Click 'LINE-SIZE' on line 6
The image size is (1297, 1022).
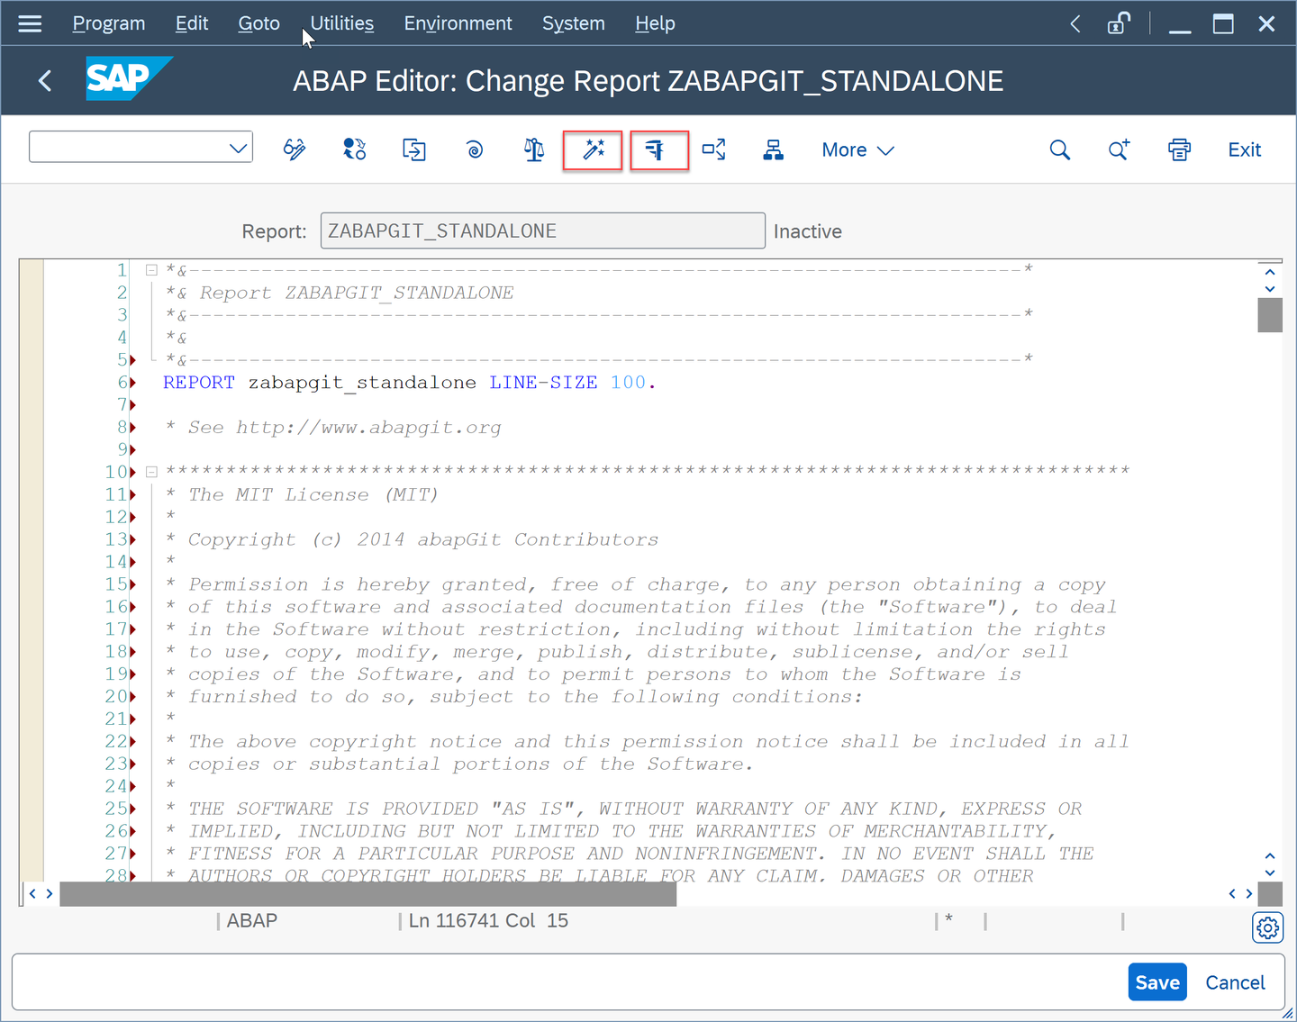click(x=543, y=383)
